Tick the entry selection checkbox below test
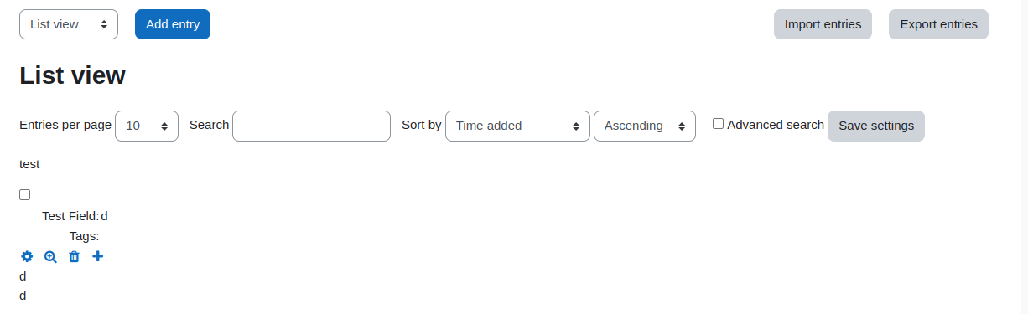This screenshot has height=314, width=1028. click(x=25, y=194)
